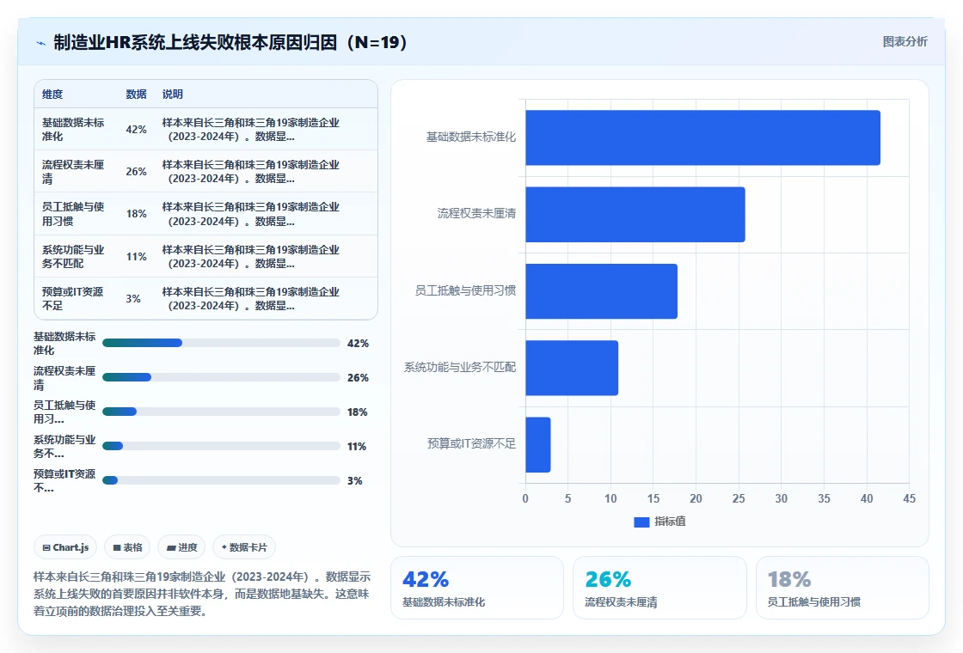Click the 员工抵触与使用习惯 progress bar showing 18%
This screenshot has width=963, height=653.
[221, 412]
